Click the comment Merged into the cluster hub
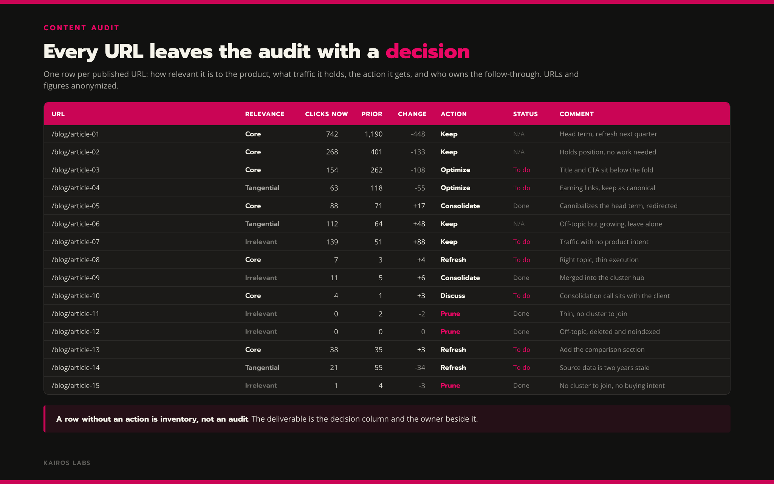The image size is (774, 484). (x=602, y=278)
